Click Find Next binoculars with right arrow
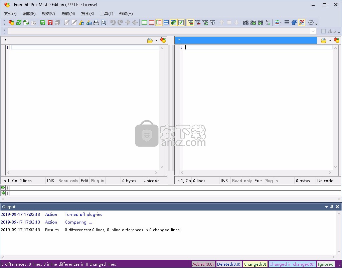The image size is (342, 268). pyautogui.click(x=253, y=22)
